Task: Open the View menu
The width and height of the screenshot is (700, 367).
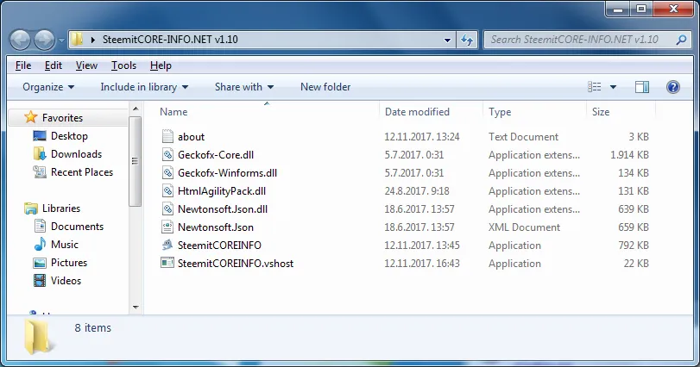Action: [x=86, y=65]
